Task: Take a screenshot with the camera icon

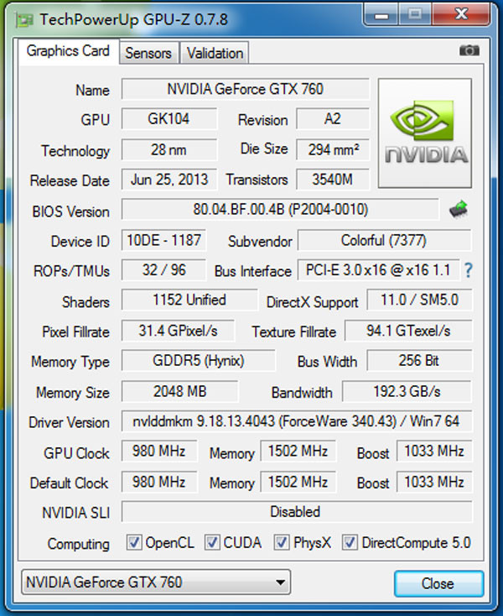Action: 469,50
